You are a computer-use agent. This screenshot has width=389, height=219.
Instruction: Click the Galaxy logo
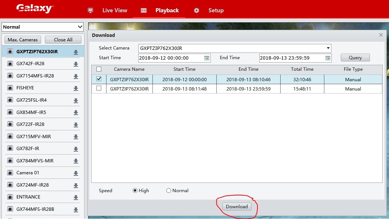click(x=35, y=9)
